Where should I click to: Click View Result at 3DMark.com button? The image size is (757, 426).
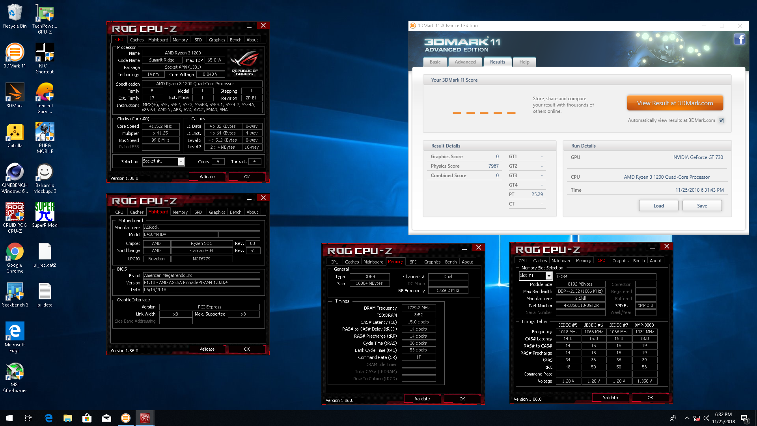[x=675, y=103]
